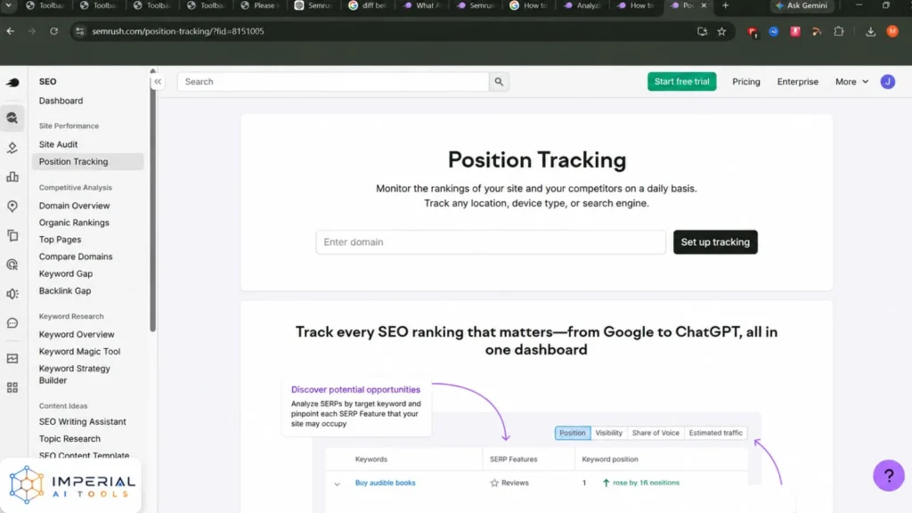Screen dimensions: 912x513
Task: Open Keyword Magic Tool
Action: click(79, 351)
